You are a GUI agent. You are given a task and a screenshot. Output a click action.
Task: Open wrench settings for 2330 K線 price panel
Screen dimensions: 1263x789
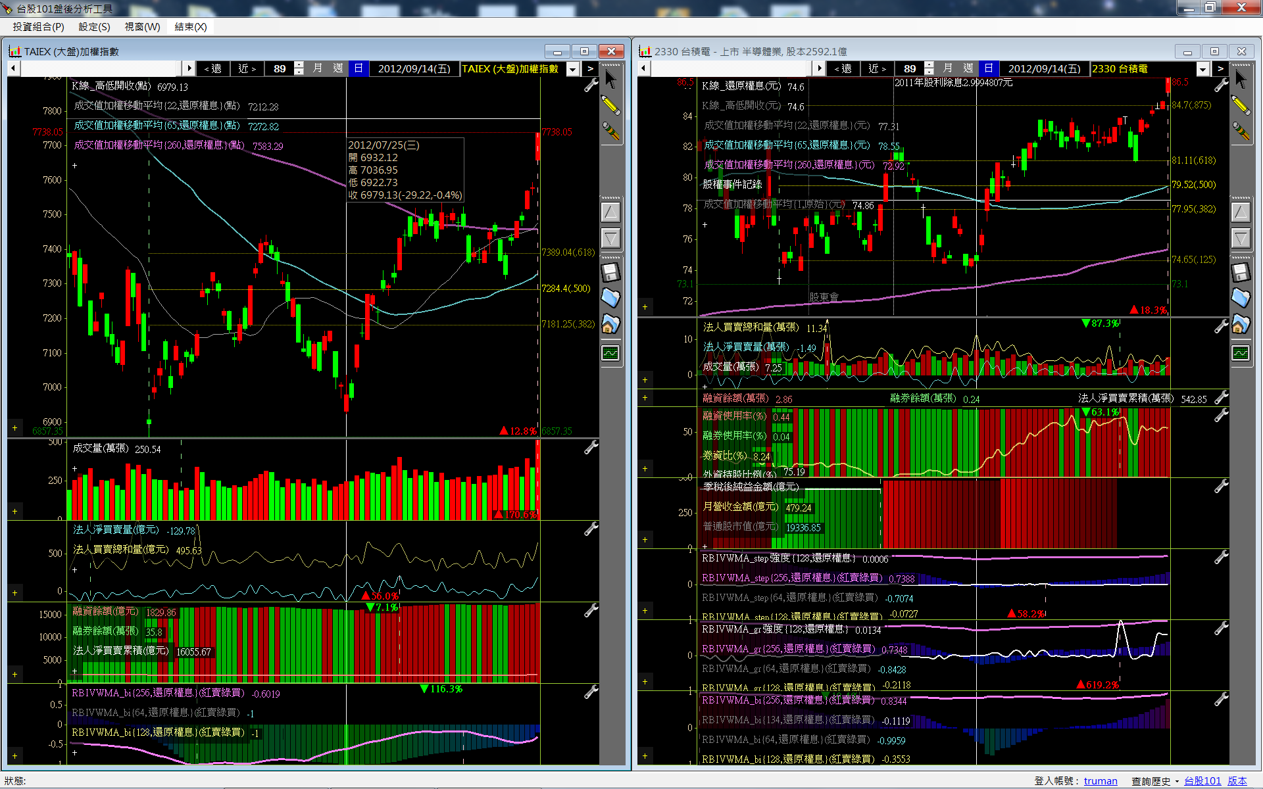click(x=1221, y=85)
